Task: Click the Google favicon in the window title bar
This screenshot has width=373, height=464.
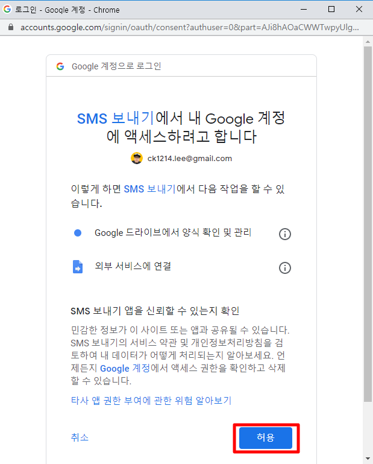Action: [7, 10]
